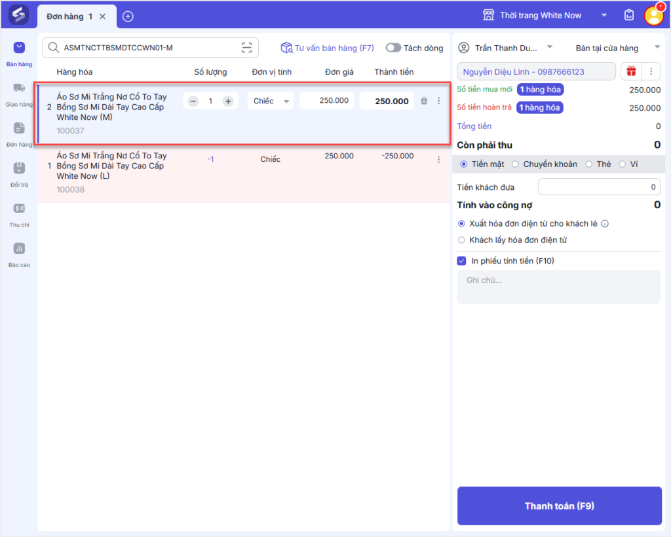The height and width of the screenshot is (537, 671).
Task: Open the Chiếc unit dropdown in row 2
Action: pos(271,102)
